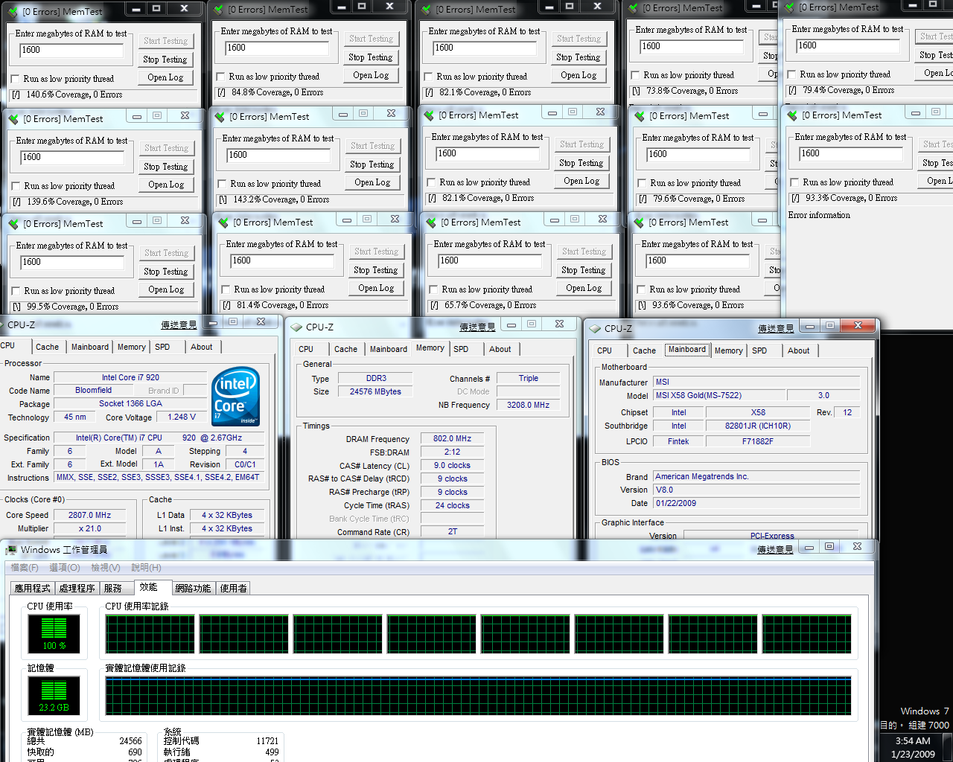Click MemTest title icon in 65.7% coverage window
953x762 pixels.
click(x=431, y=222)
